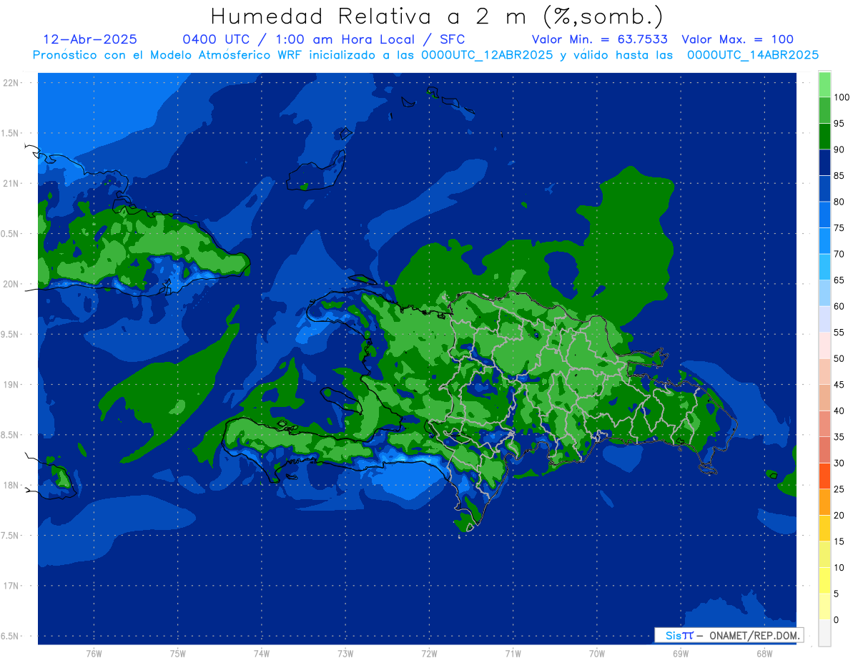Select the "20N" latitude axis label
This screenshot has width=858, height=663.
point(11,284)
